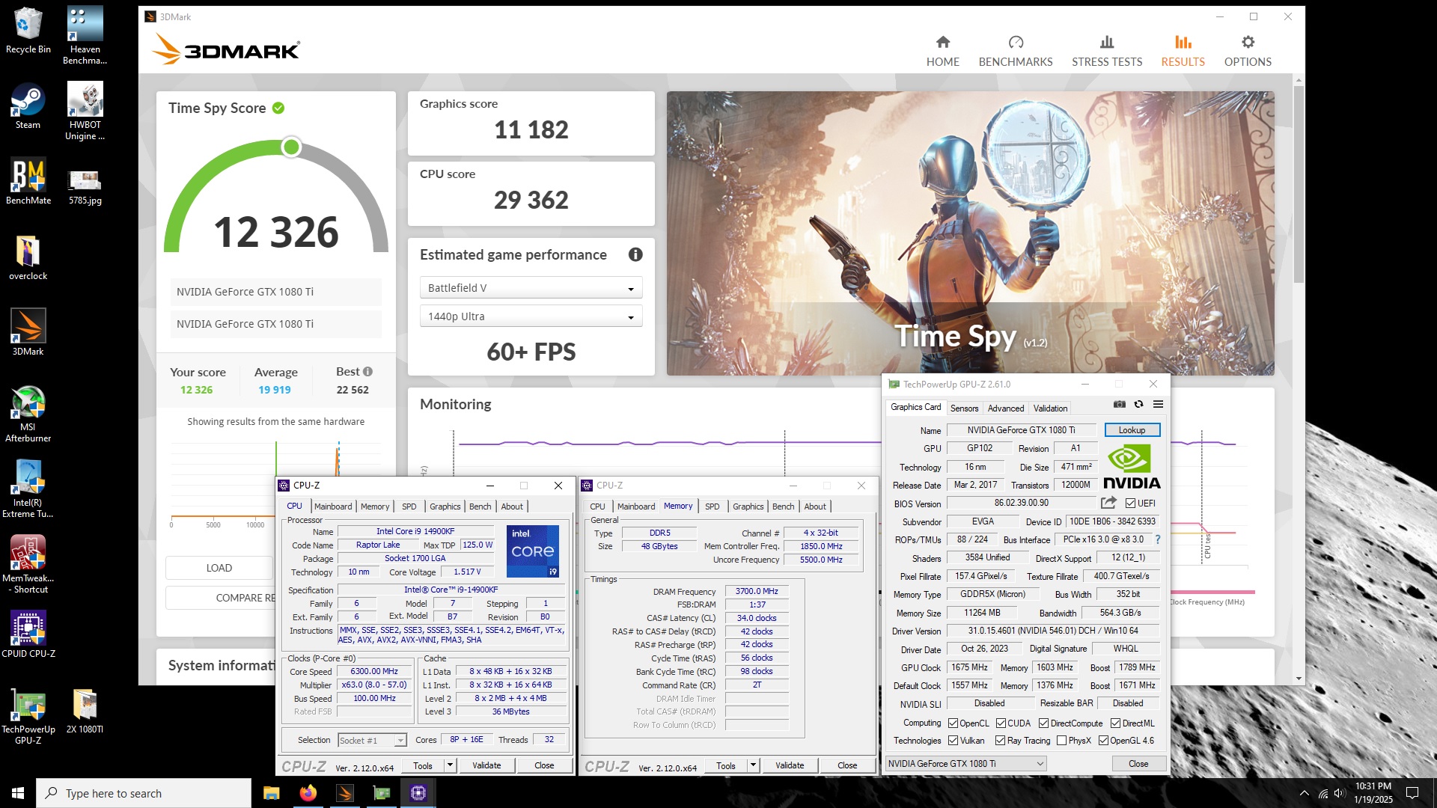The width and height of the screenshot is (1437, 808).
Task: Click the info icon beside Estimated game performance
Action: tap(635, 254)
